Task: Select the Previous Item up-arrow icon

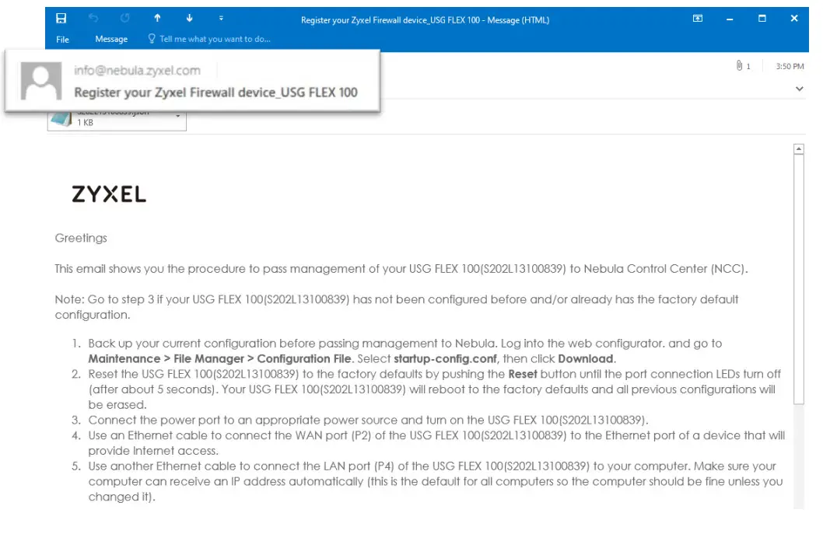Action: (x=157, y=18)
